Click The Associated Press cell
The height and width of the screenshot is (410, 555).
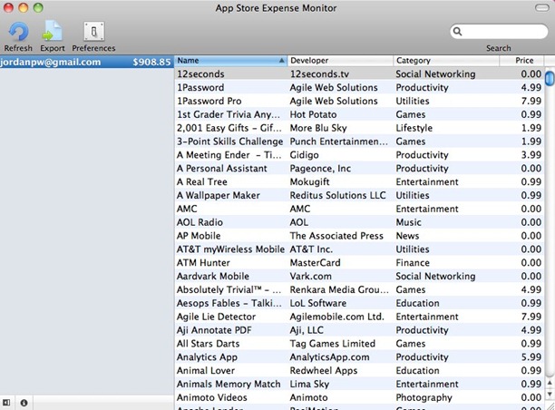pyautogui.click(x=336, y=236)
